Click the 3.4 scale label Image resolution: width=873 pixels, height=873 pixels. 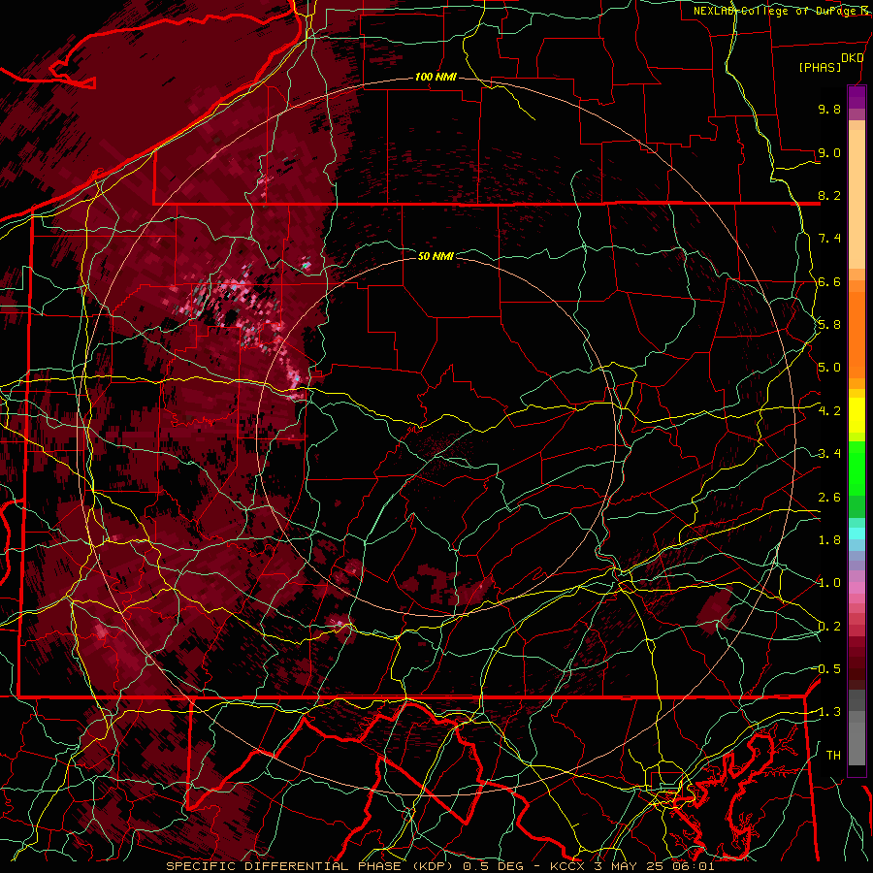[x=829, y=454]
